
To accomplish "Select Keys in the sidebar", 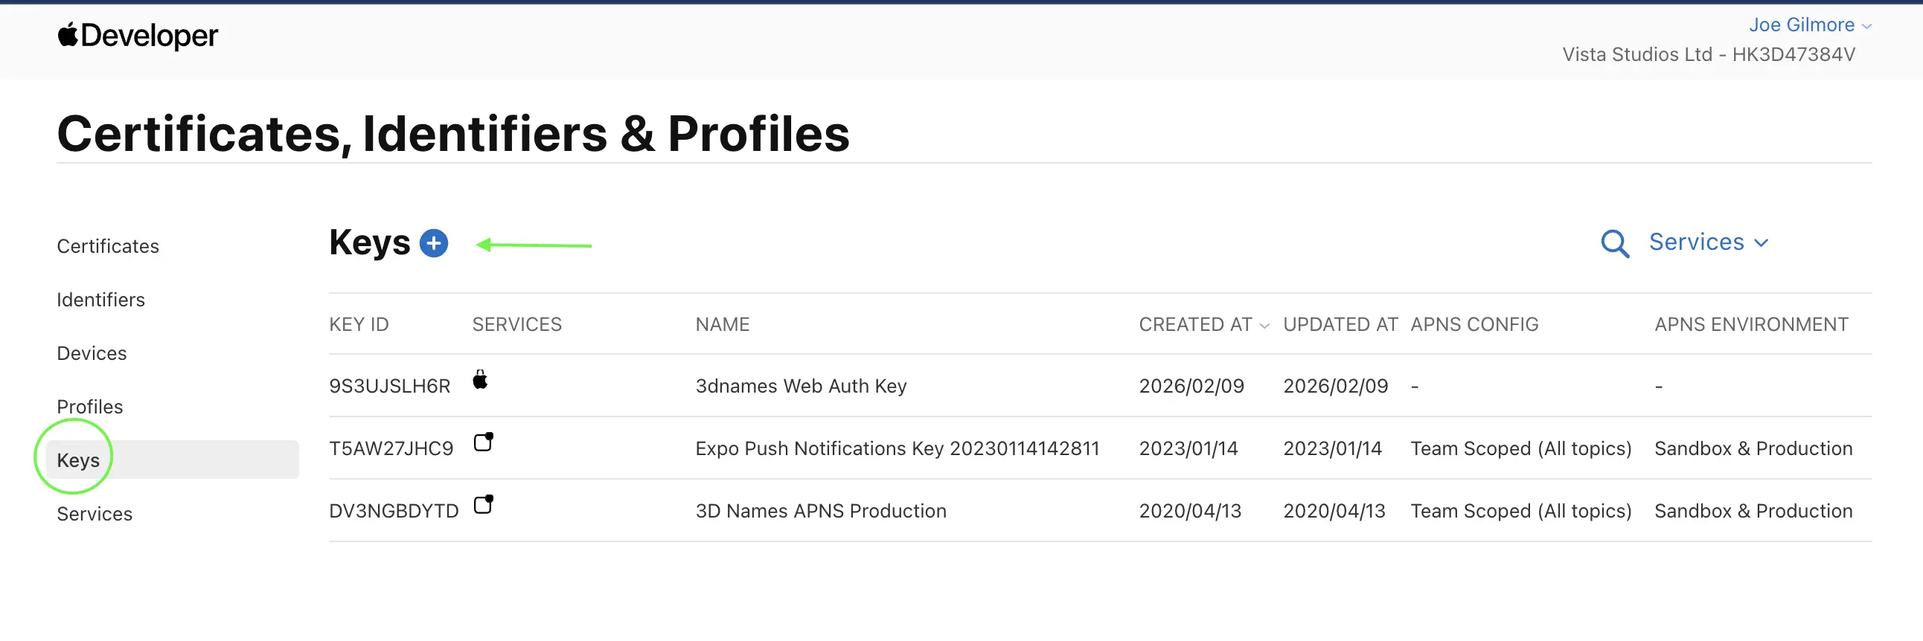I will pyautogui.click(x=173, y=460).
